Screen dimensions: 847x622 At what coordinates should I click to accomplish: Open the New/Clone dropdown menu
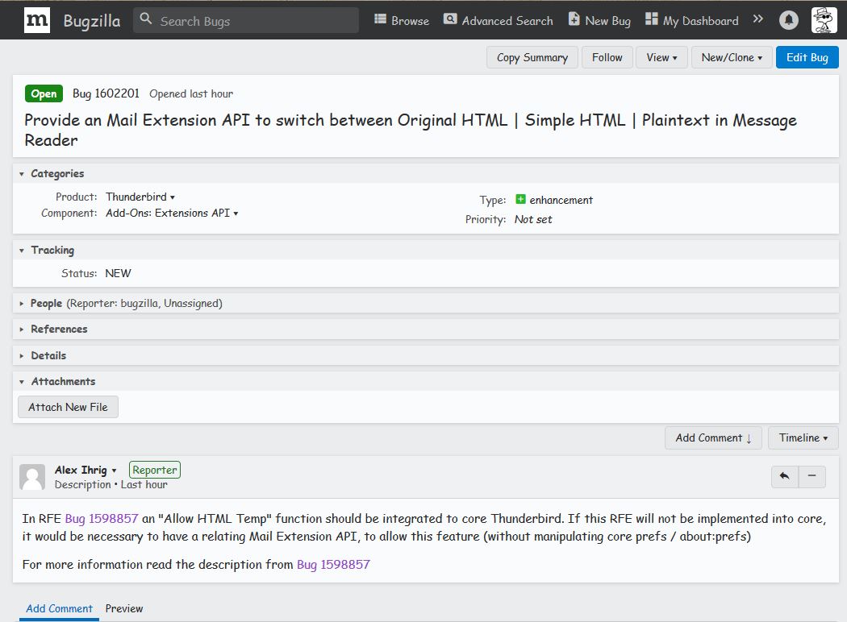[x=732, y=57]
